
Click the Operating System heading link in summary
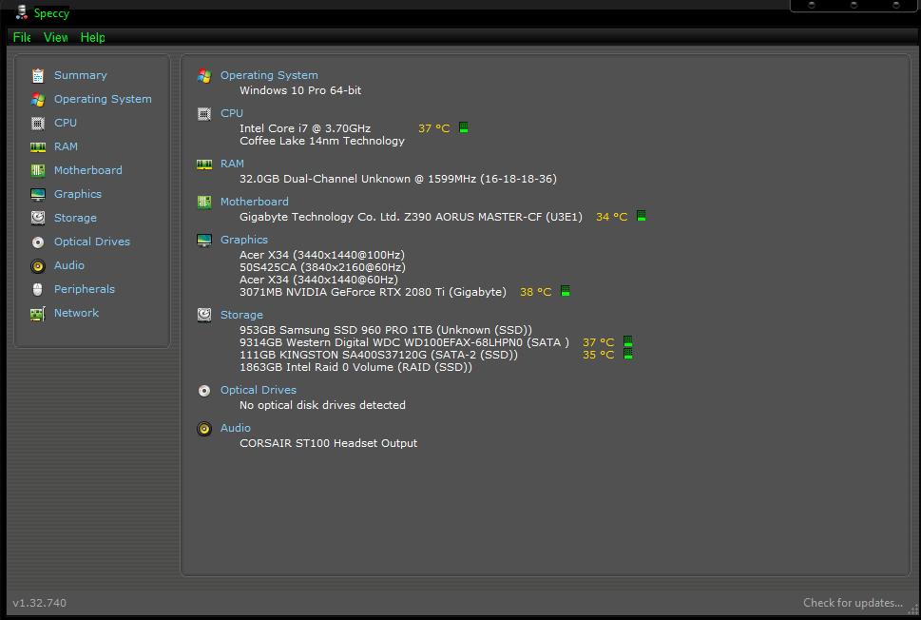point(269,75)
